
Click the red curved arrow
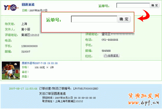click(x=144, y=16)
